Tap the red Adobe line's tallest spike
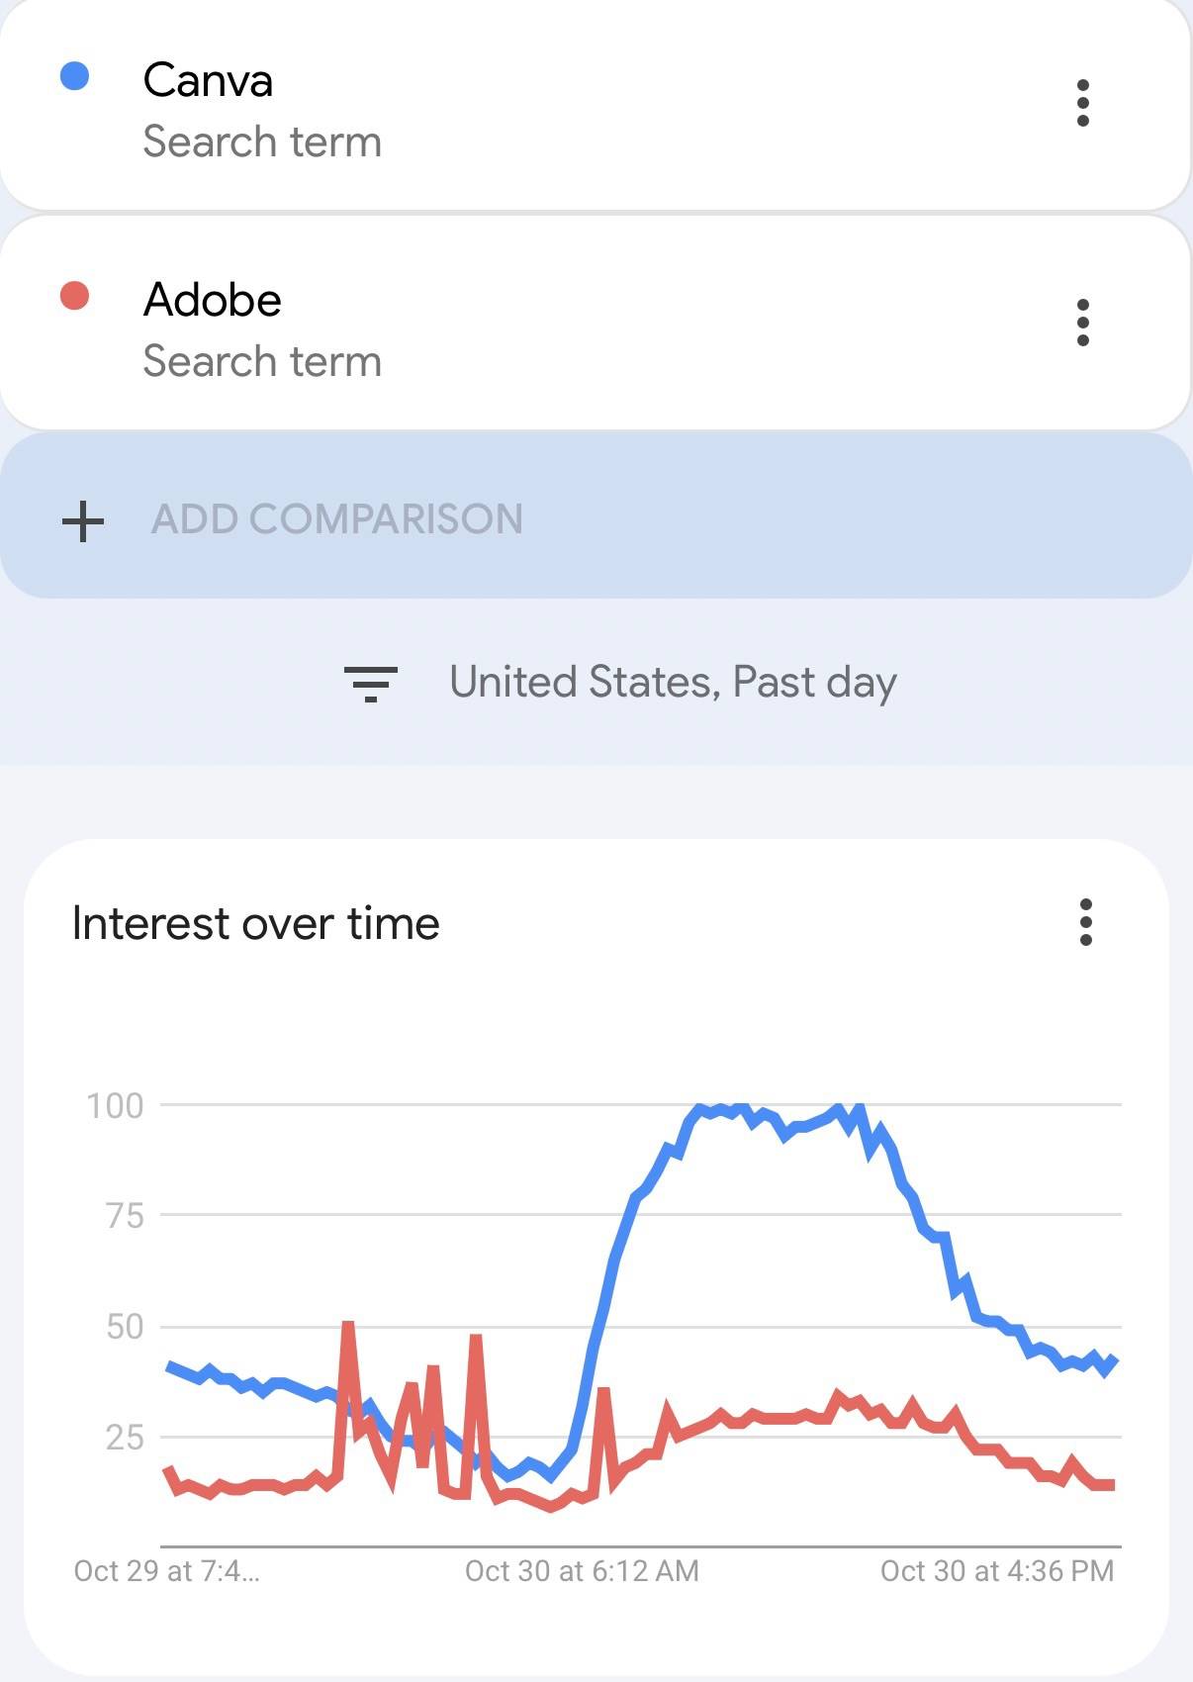The image size is (1193, 1682). click(x=347, y=1326)
